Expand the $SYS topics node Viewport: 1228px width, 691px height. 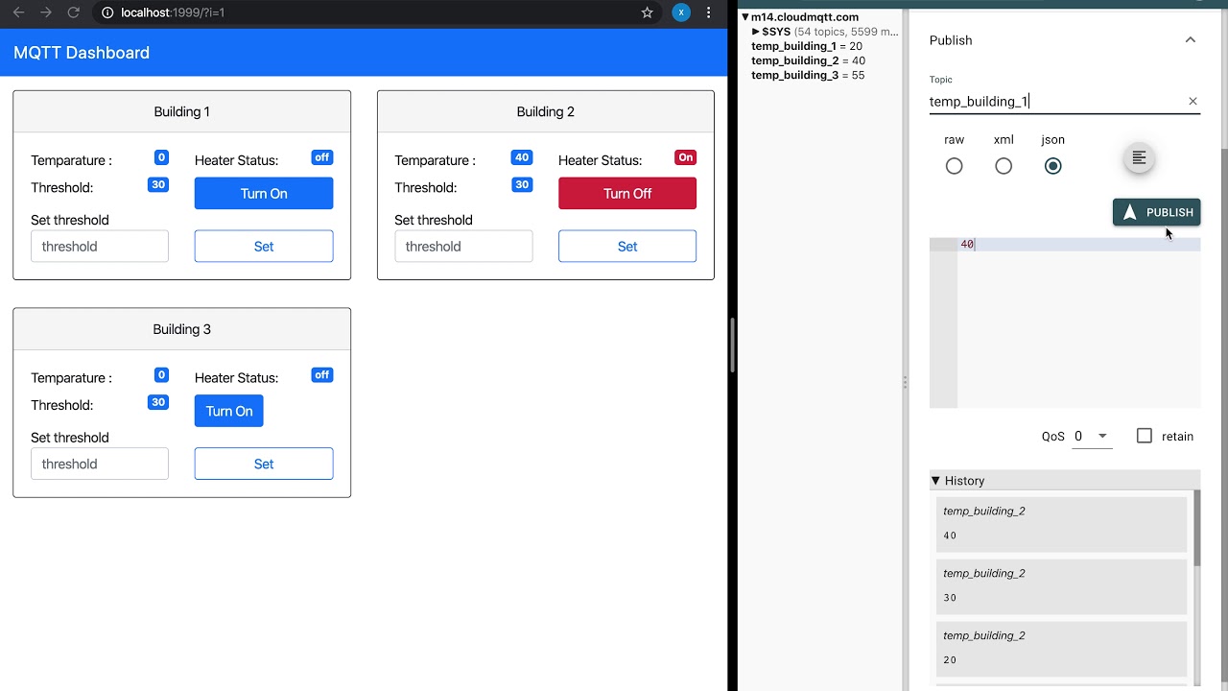[x=756, y=32]
